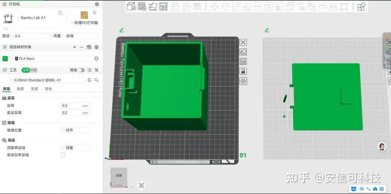Screen dimensions: 391x194
Task: Click the search process settings magnifier
Action: [x=97, y=80]
